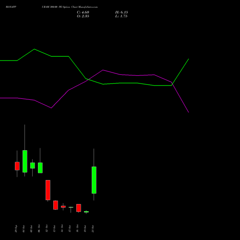This screenshot has width=240, height=240.
Task: Select the red candle above 16 Oct
Action: point(79,208)
